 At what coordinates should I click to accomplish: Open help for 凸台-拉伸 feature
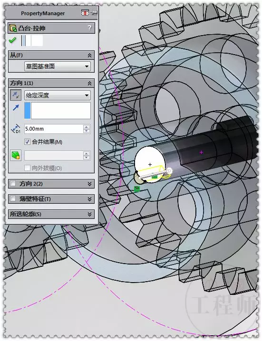(90, 28)
